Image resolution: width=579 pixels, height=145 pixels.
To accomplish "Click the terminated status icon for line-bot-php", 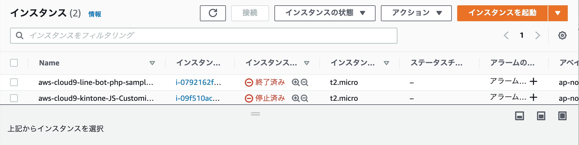I will click(249, 83).
